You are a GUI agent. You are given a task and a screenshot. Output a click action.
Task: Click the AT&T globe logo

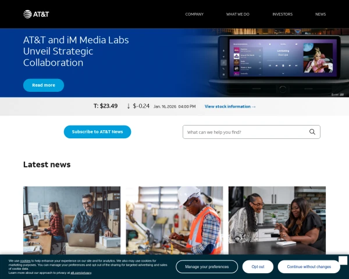point(27,14)
